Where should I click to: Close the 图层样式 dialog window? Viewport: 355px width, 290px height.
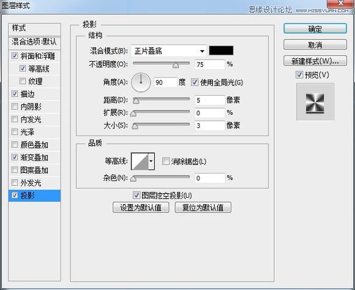point(340,4)
